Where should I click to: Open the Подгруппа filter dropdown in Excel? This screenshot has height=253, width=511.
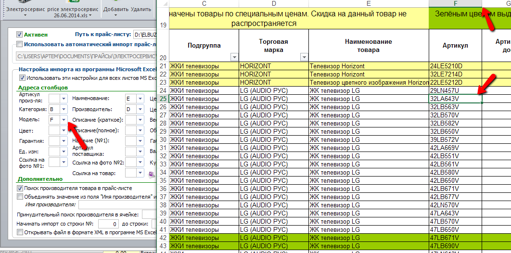tap(234, 57)
